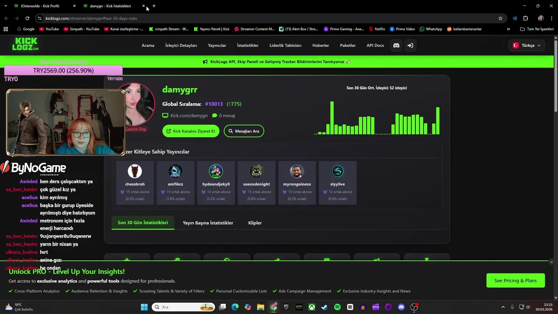Click Kick Kanalını Ziyaret Et button
558x314 pixels.
(x=191, y=131)
